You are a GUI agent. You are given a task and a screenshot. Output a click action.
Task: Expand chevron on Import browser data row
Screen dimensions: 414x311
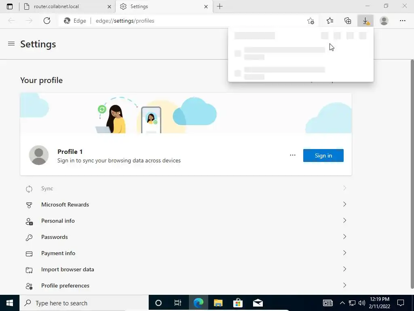pyautogui.click(x=344, y=269)
